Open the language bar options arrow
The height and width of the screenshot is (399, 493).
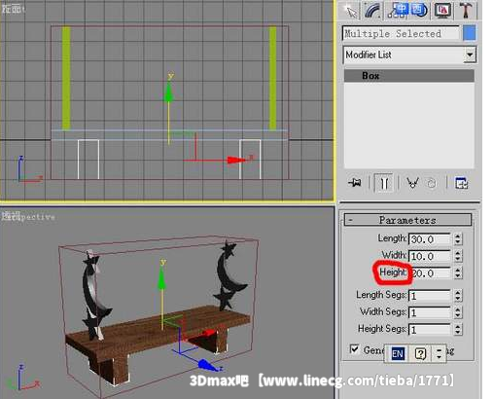pyautogui.click(x=439, y=353)
